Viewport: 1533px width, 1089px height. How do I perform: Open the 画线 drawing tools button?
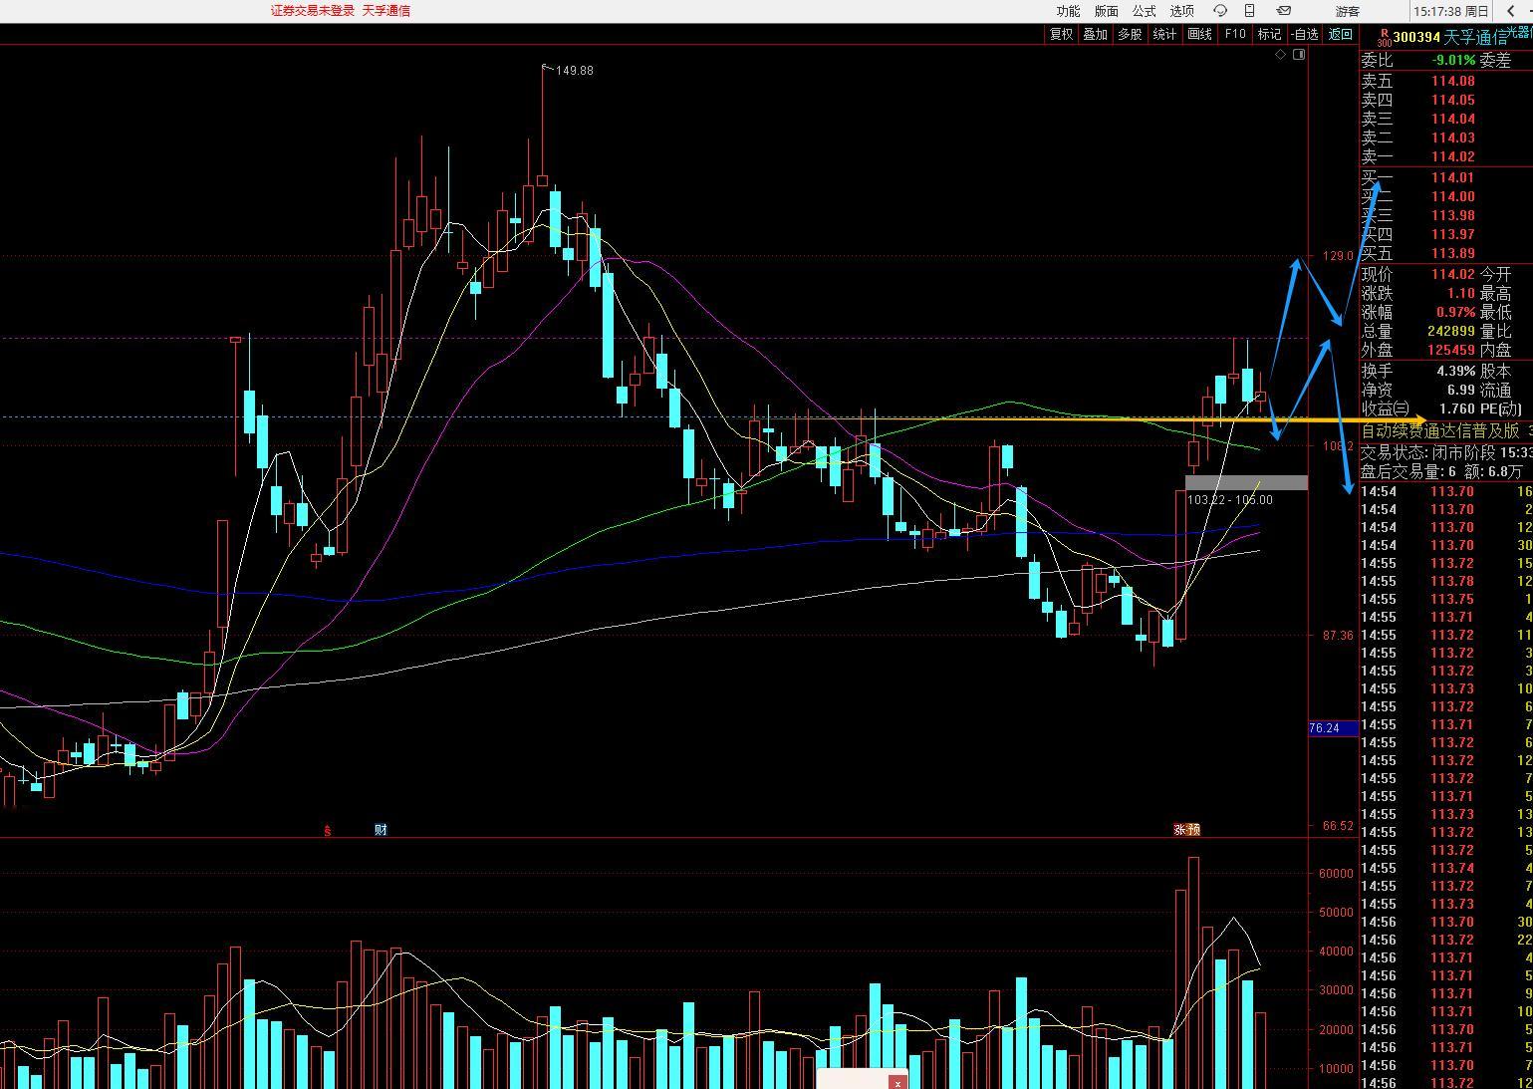[1199, 34]
